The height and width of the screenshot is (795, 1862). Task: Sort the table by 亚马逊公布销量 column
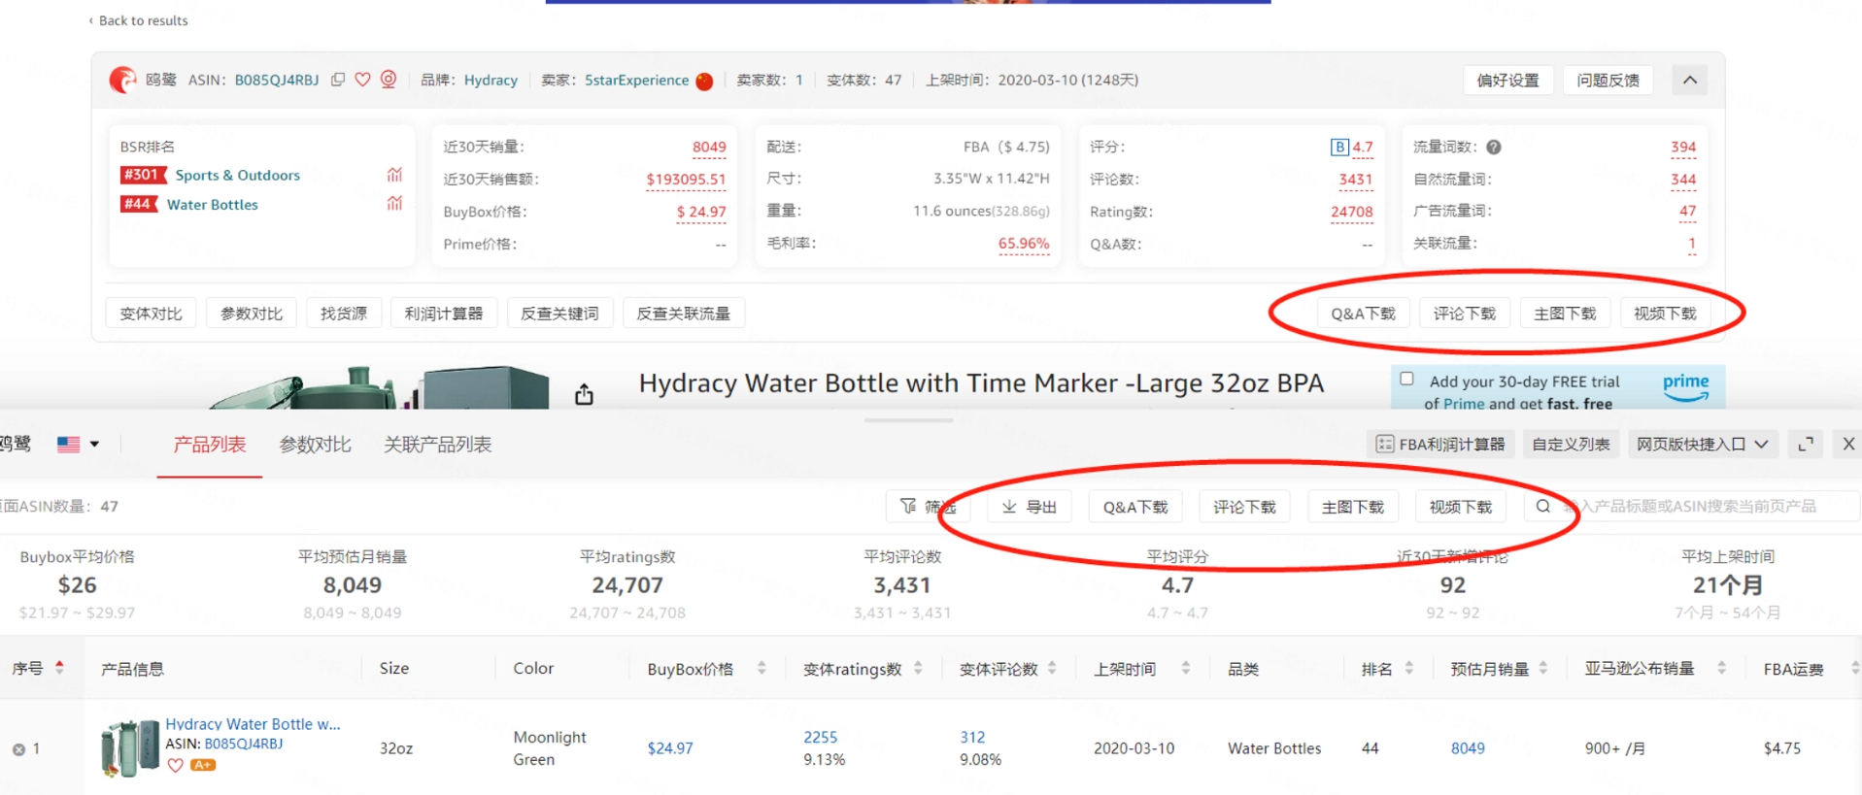[1721, 668]
